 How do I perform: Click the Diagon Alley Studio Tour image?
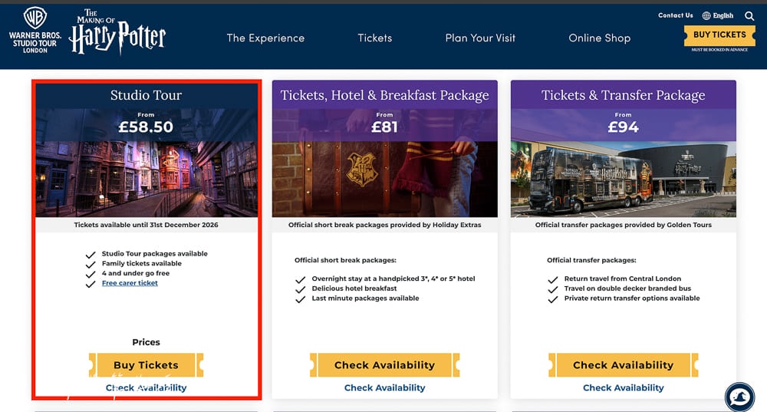point(146,179)
